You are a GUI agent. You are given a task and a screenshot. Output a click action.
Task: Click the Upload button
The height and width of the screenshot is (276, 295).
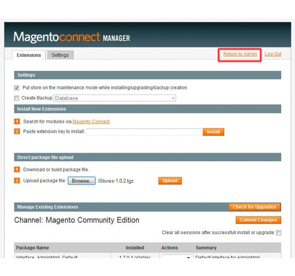170,181
